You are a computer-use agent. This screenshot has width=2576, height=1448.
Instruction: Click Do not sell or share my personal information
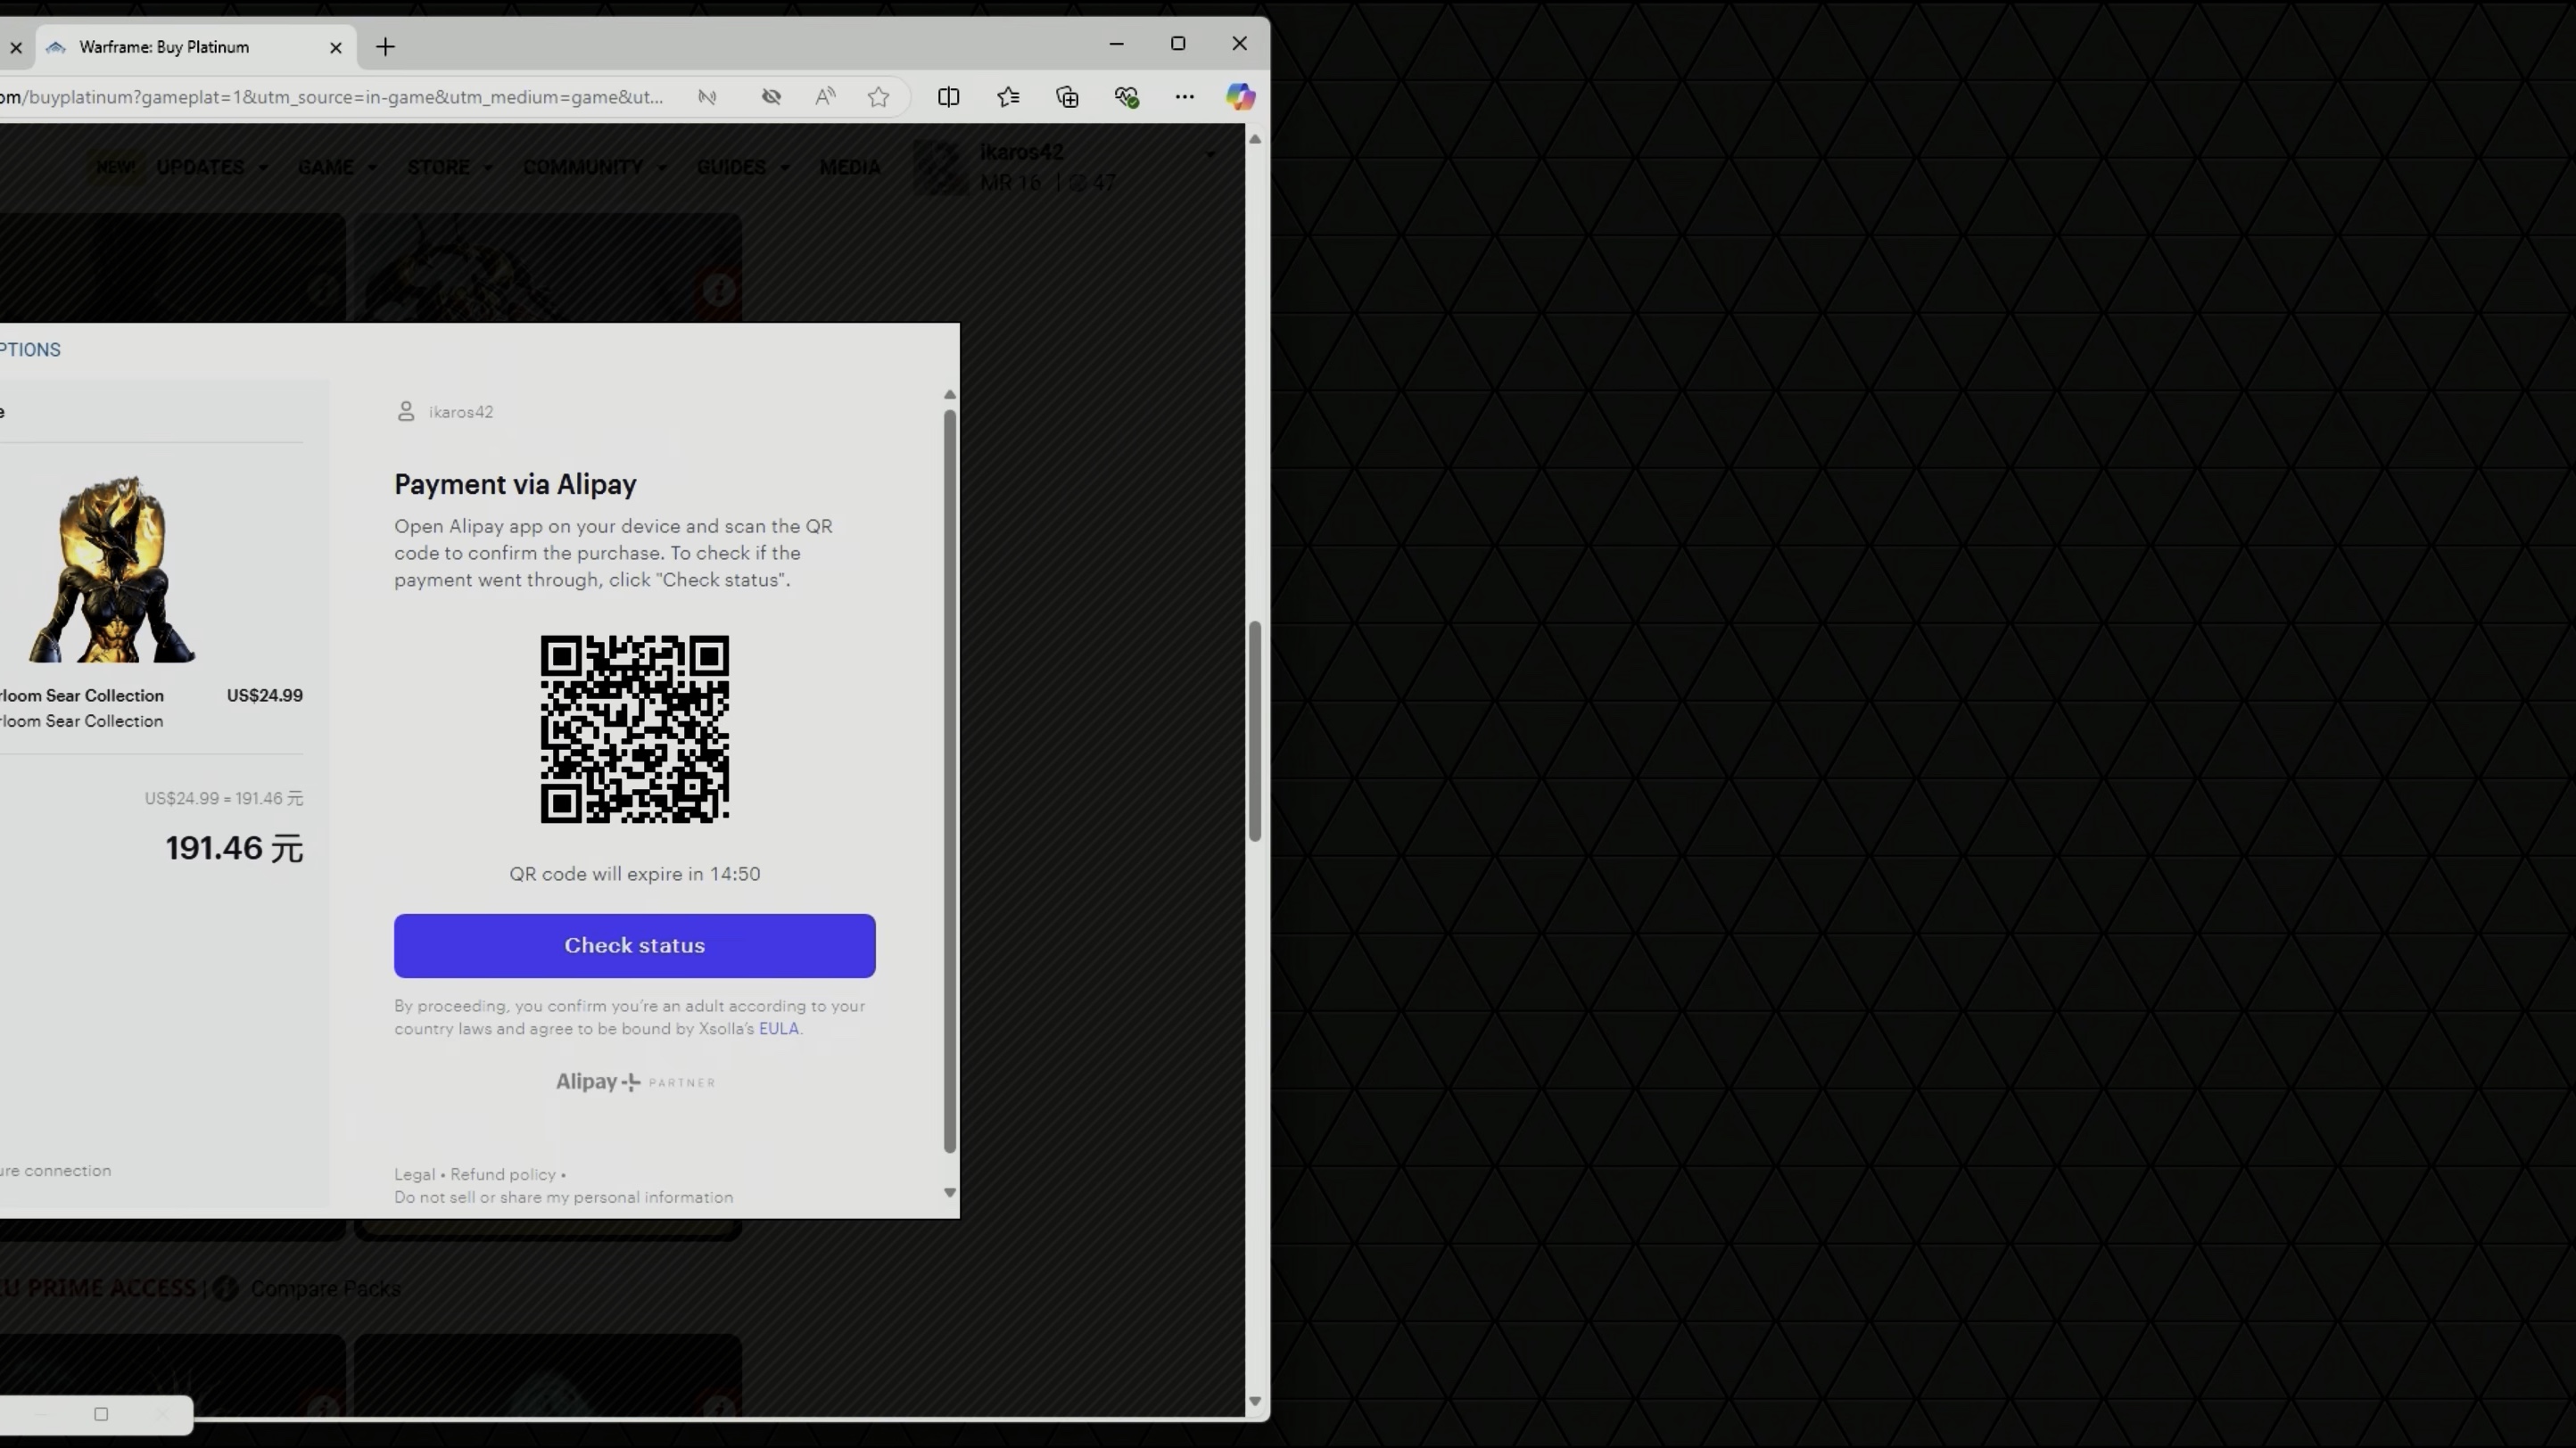[x=563, y=1197]
